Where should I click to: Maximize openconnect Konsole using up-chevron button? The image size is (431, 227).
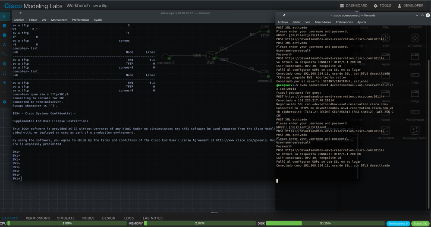422,16
